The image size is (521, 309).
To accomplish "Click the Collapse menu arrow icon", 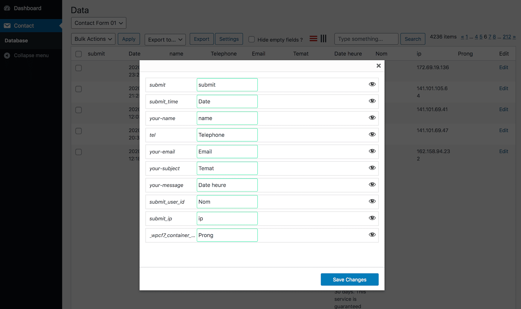I will click(7, 55).
